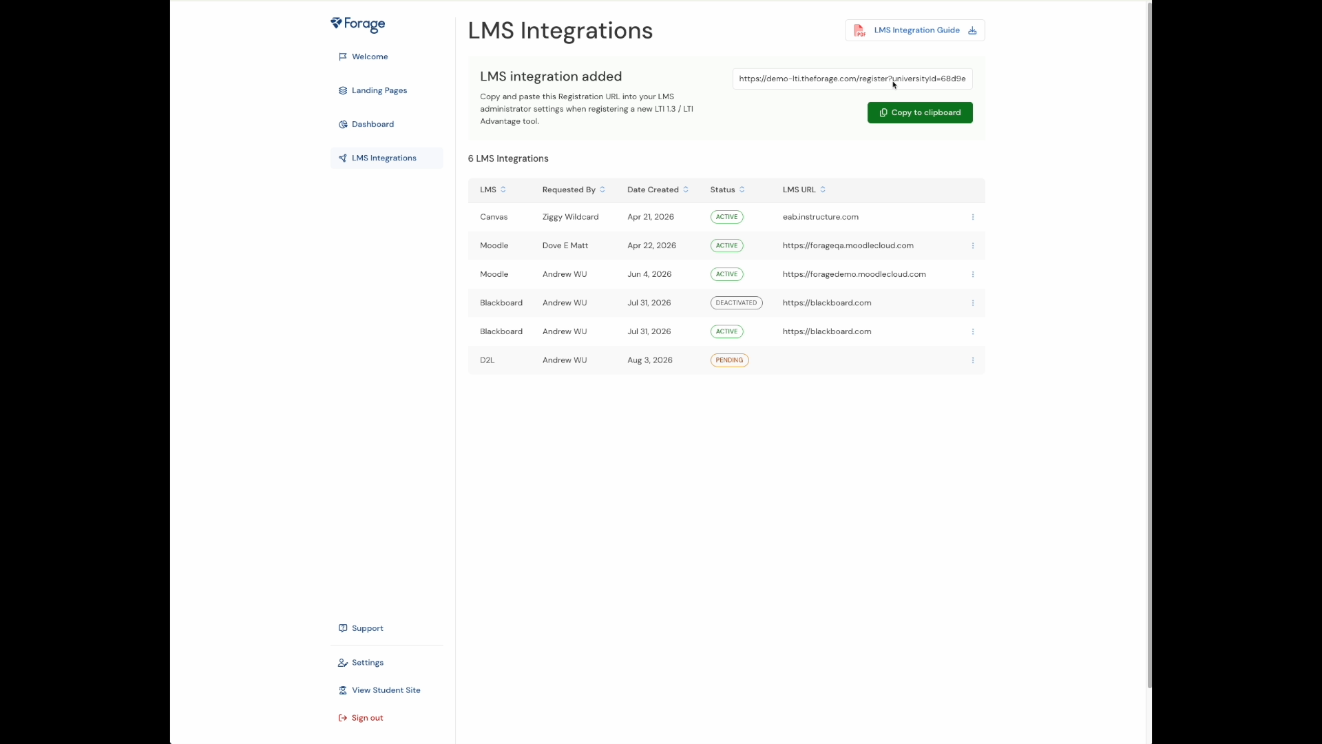
Task: Click the View Student Site icon
Action: (343, 690)
